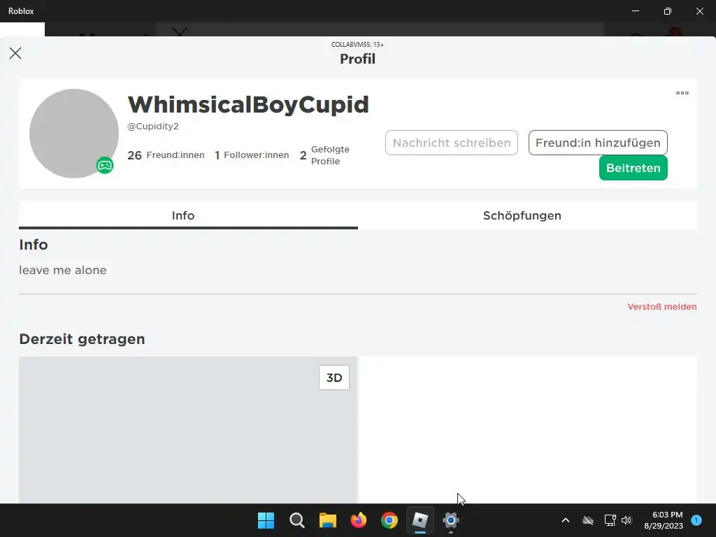Launch Google Chrome from the taskbar
This screenshot has width=716, height=537.
tap(389, 520)
